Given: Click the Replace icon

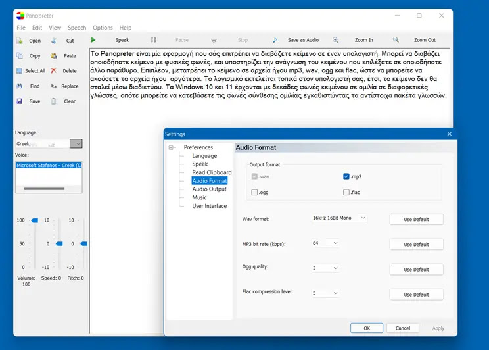Looking at the screenshot, I should (54, 86).
